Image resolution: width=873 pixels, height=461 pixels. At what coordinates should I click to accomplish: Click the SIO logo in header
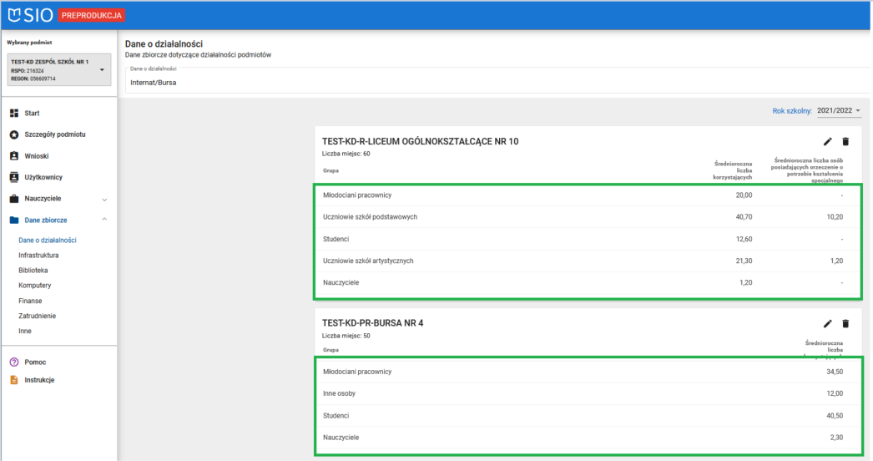(x=32, y=15)
